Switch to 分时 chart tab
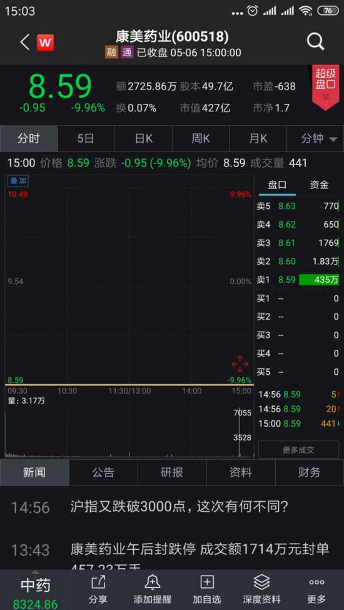This screenshot has width=344, height=610. [x=29, y=138]
